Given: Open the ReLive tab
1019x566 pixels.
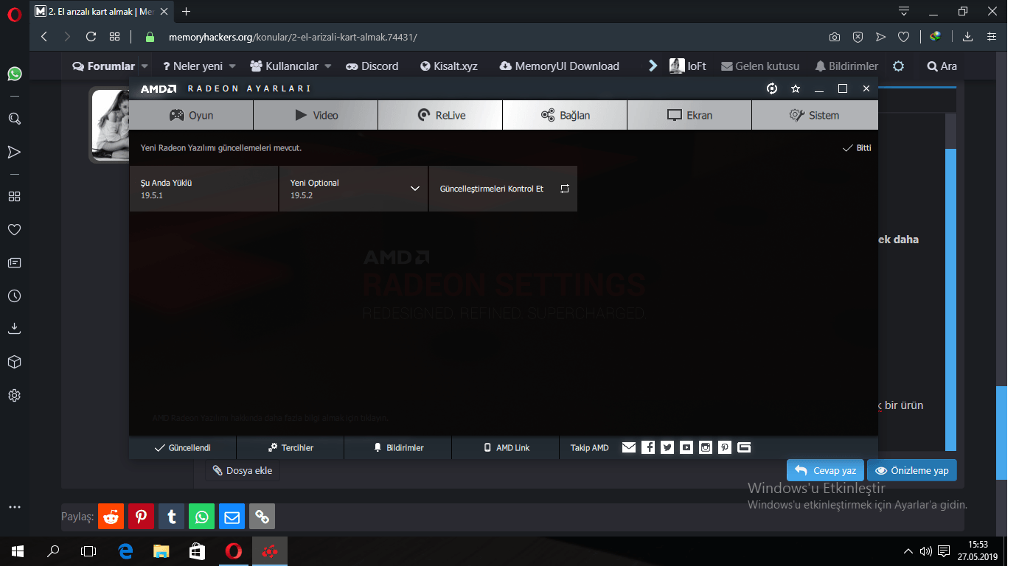Looking at the screenshot, I should point(440,115).
